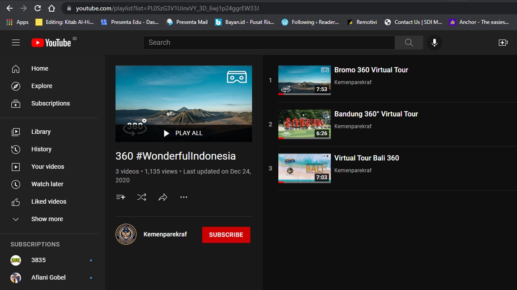Shuffle play the playlist
The height and width of the screenshot is (290, 517).
tap(142, 197)
